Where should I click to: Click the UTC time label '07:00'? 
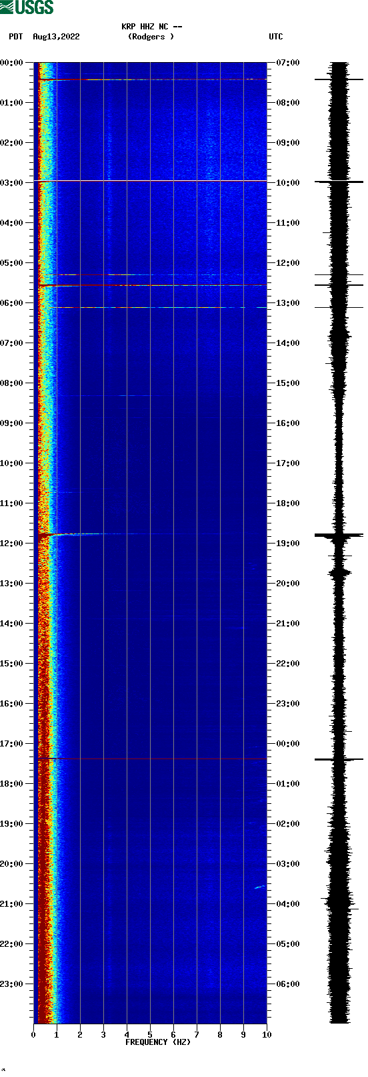point(288,63)
